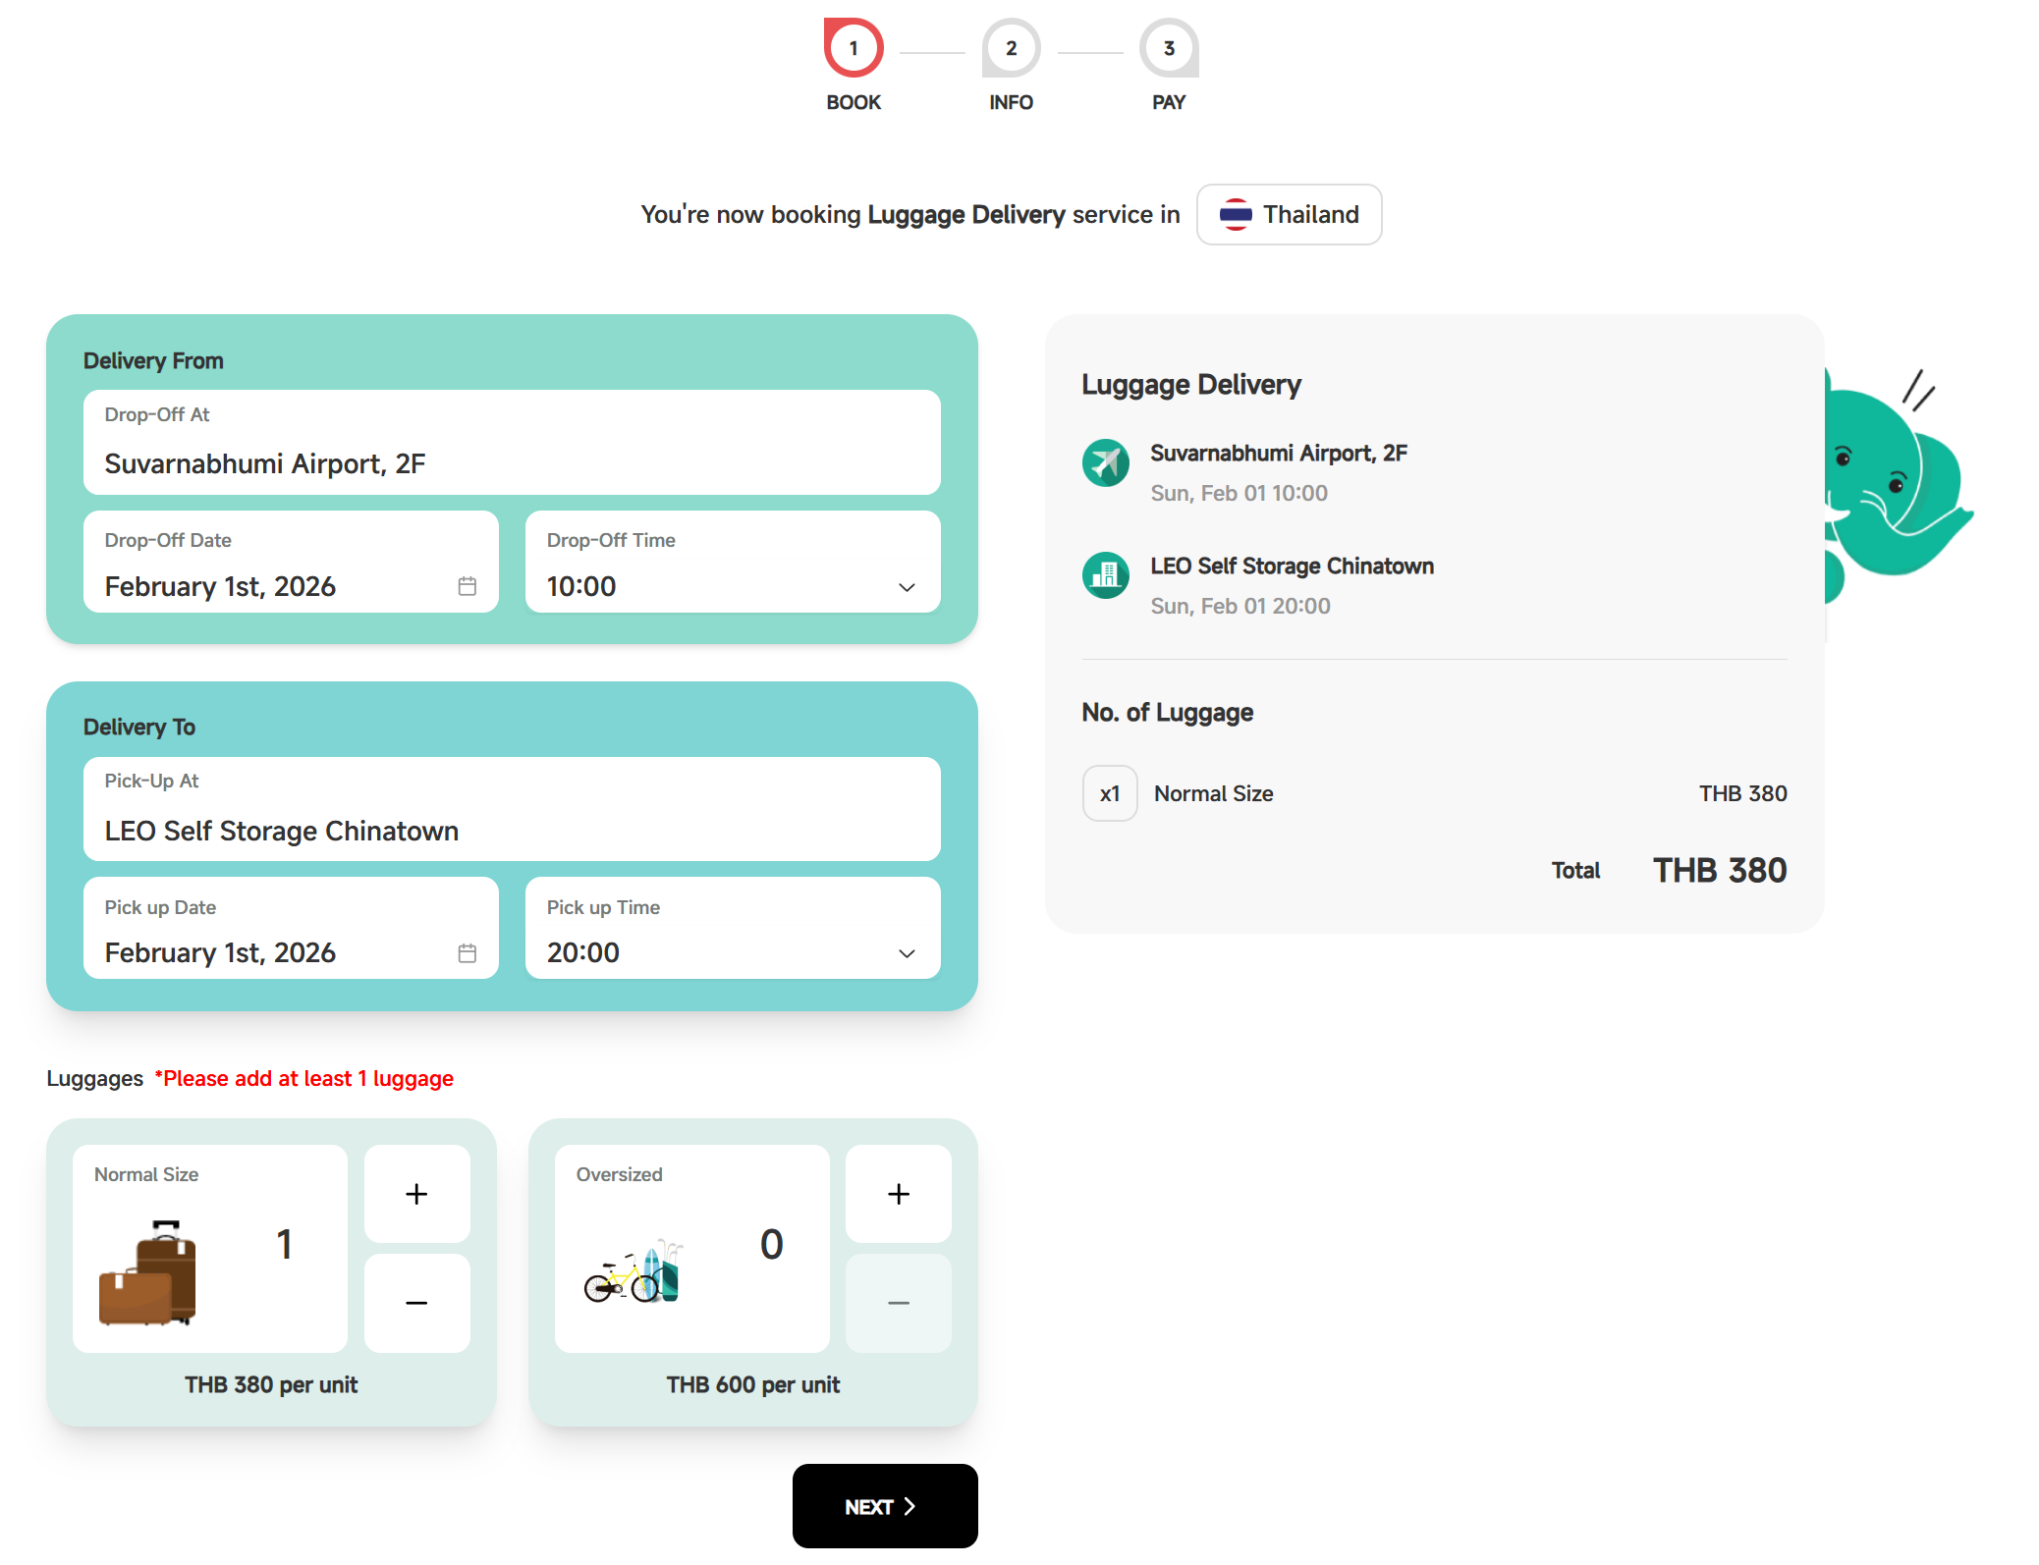Decrease Normal Size luggage count

416,1303
